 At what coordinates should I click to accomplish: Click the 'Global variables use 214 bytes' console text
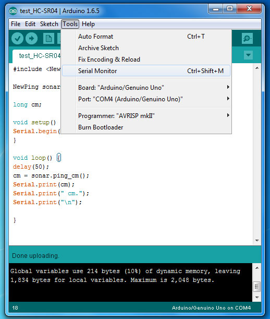[x=65, y=271]
